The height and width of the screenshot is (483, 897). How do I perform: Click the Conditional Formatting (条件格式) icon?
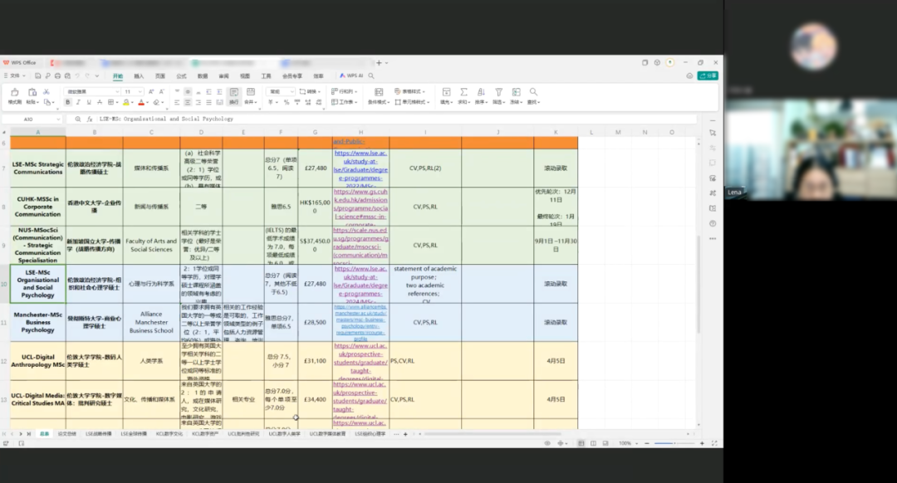379,92
